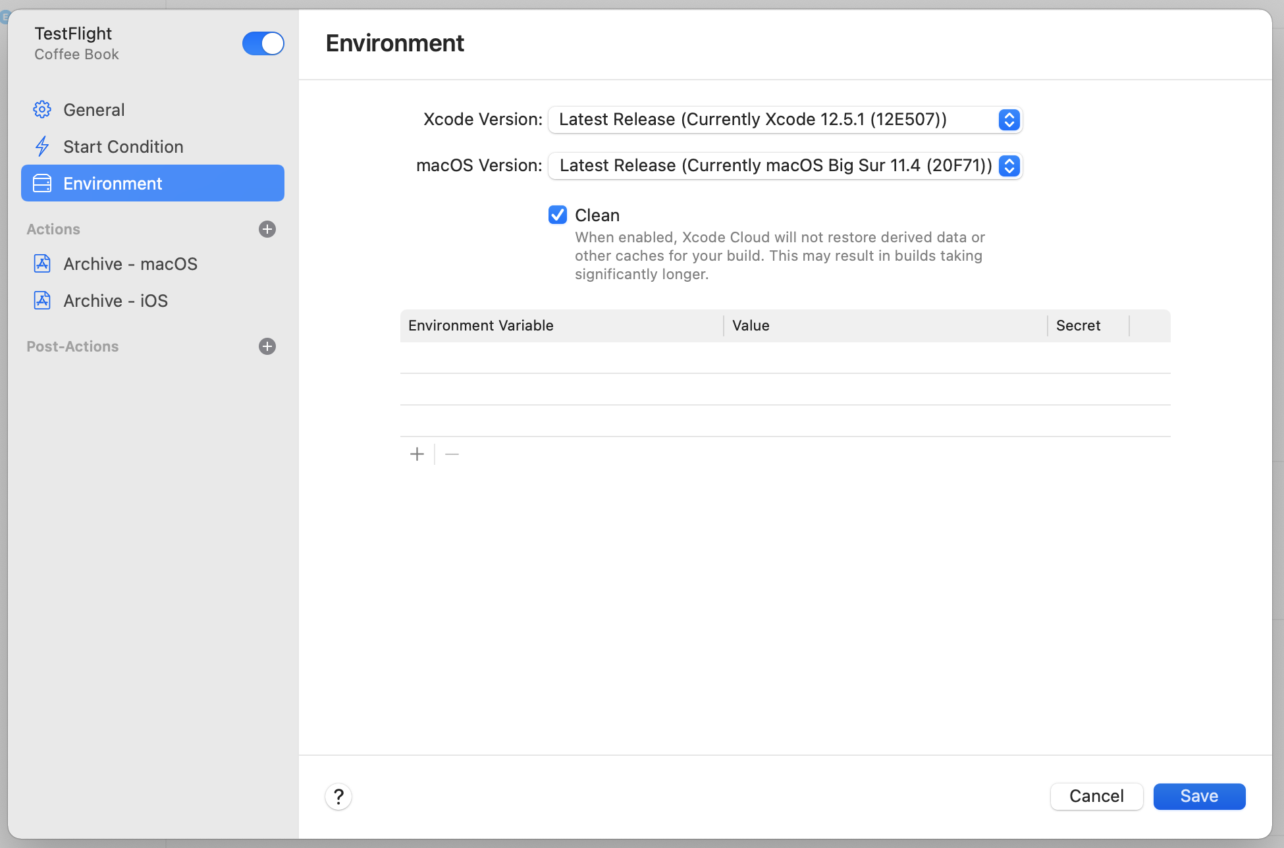This screenshot has width=1284, height=848.
Task: Select the Archive - macOS action
Action: point(130,263)
